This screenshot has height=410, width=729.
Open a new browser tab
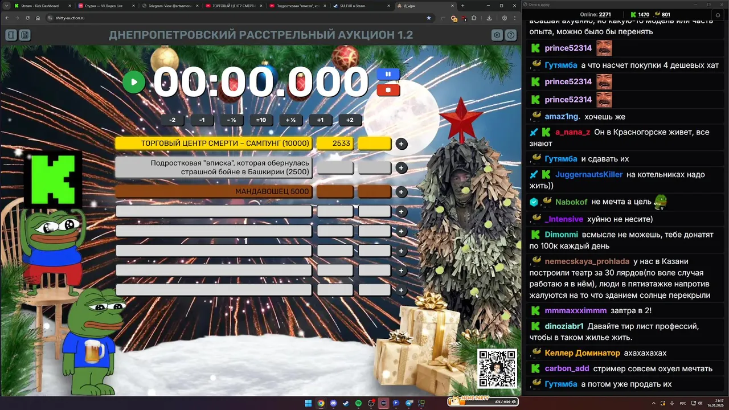(462, 6)
